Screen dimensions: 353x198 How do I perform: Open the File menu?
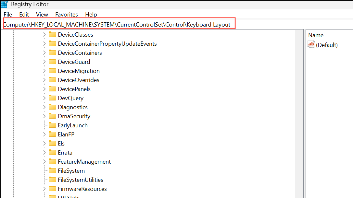click(8, 15)
